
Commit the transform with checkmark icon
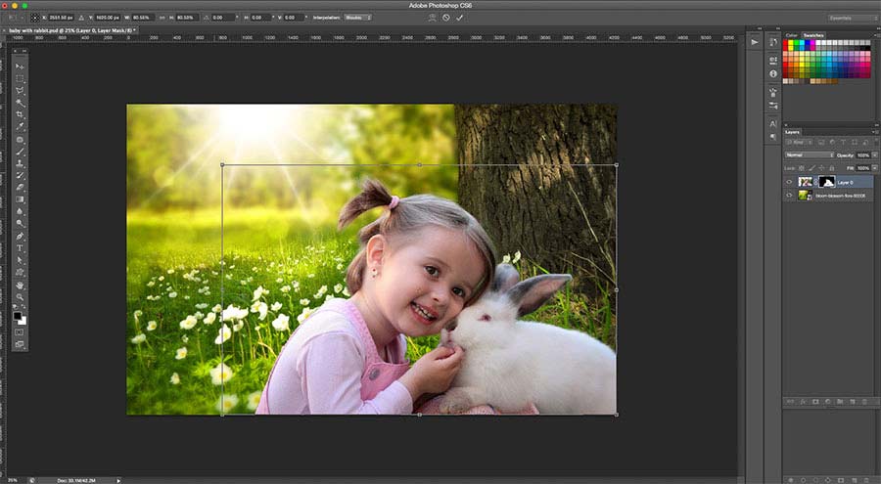click(x=460, y=17)
